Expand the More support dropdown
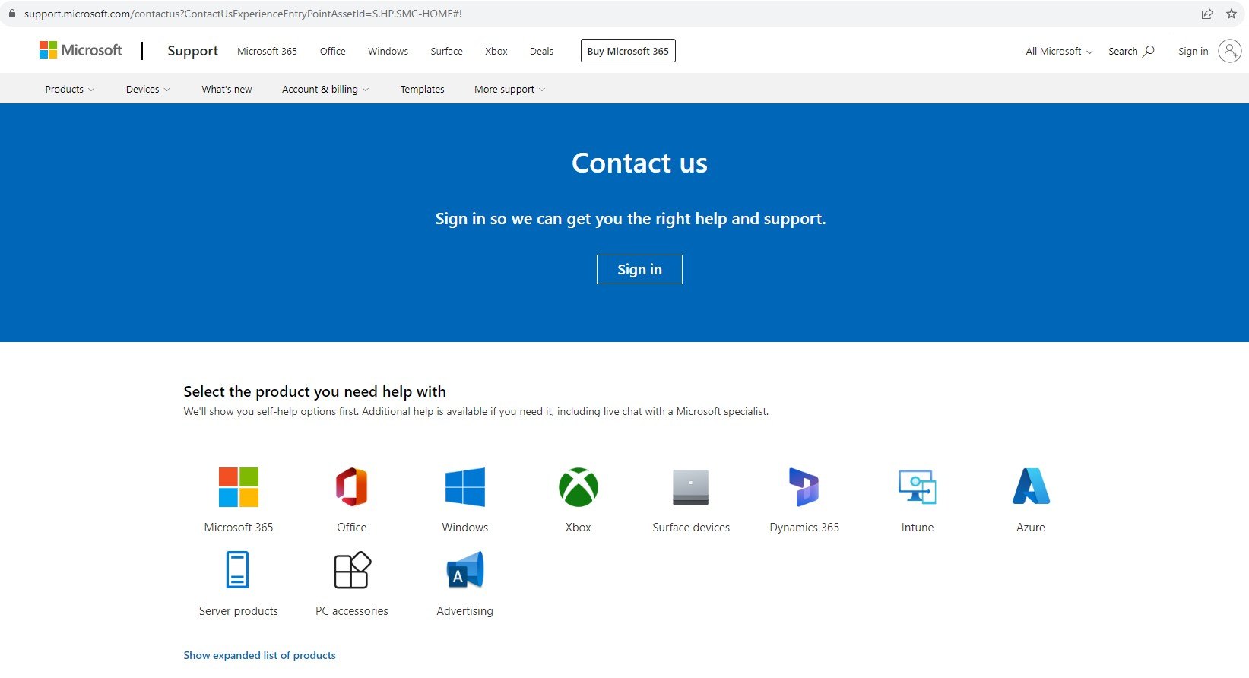This screenshot has width=1249, height=678. [510, 89]
